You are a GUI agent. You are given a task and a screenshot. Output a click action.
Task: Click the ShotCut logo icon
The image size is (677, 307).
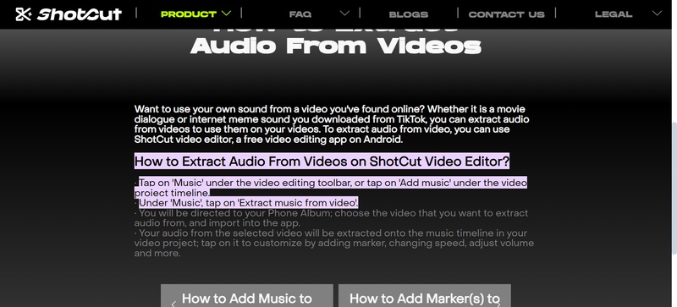(x=24, y=14)
